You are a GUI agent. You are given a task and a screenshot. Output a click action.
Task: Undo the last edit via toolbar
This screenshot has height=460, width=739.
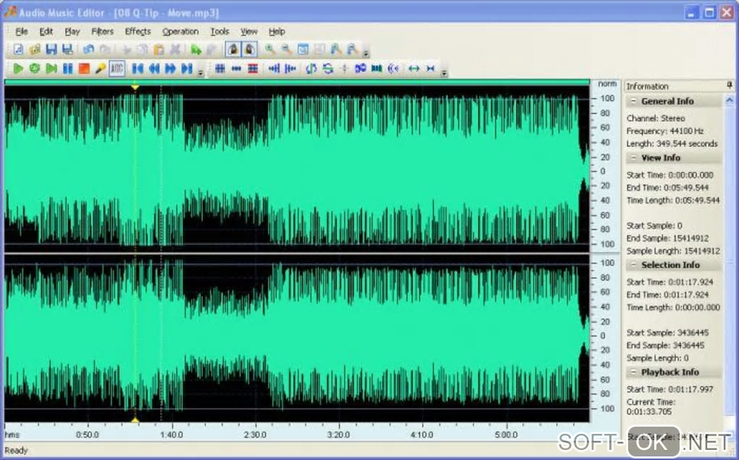click(88, 49)
